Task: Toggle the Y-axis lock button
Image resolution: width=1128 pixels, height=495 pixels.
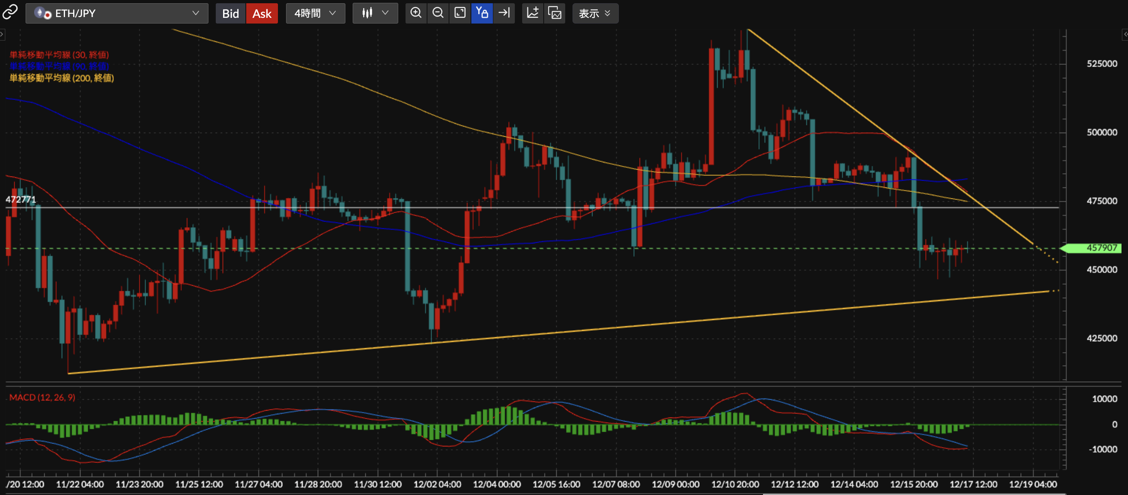Action: 482,13
